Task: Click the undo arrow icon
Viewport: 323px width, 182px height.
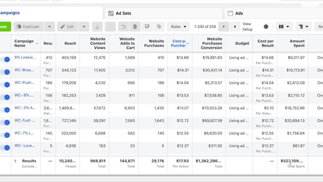Action: 123,27
